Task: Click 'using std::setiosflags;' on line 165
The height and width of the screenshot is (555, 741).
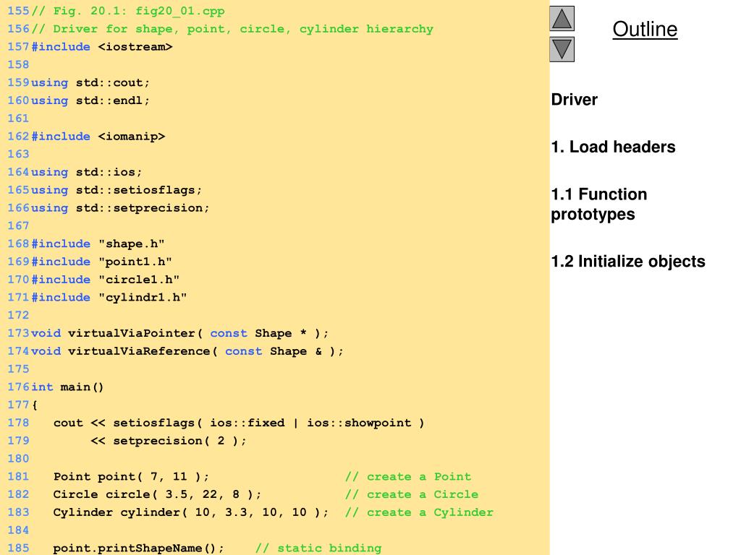Action: point(117,190)
